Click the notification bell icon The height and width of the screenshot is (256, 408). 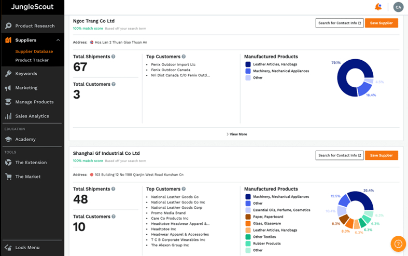pyautogui.click(x=378, y=7)
